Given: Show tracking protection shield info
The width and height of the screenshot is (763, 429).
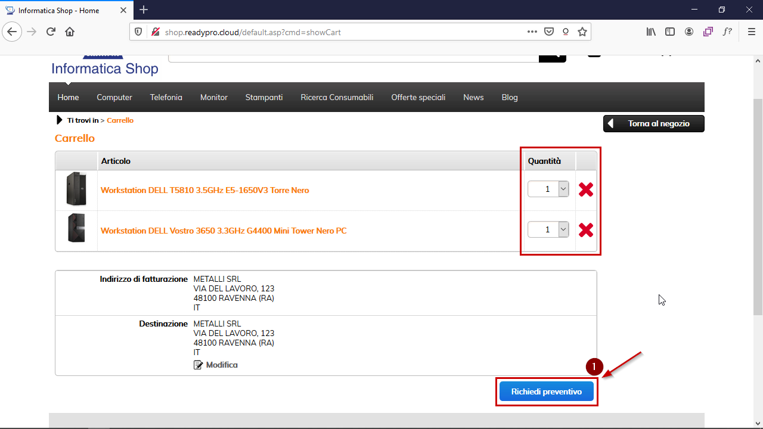Looking at the screenshot, I should click(138, 32).
